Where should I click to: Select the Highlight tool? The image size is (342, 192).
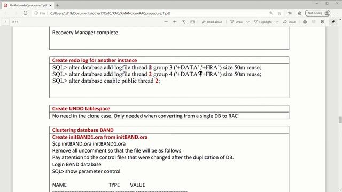tap(263, 22)
